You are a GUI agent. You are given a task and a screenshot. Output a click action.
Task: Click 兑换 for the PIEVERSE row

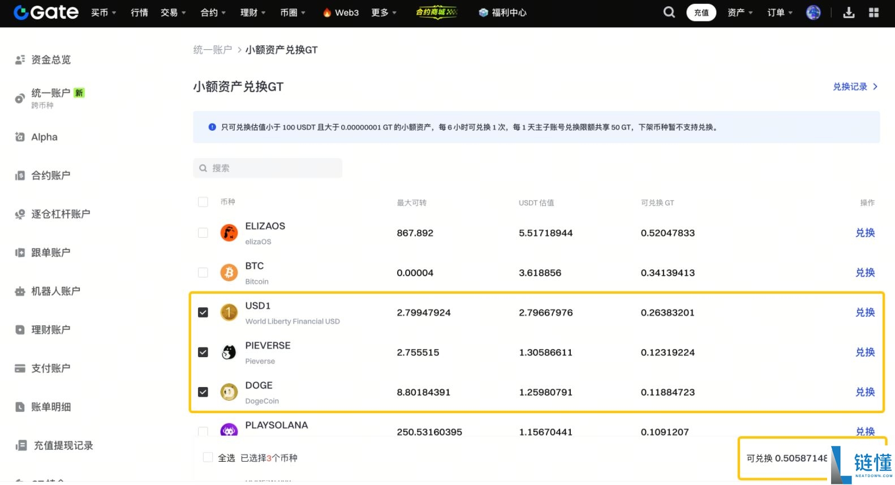[865, 352]
